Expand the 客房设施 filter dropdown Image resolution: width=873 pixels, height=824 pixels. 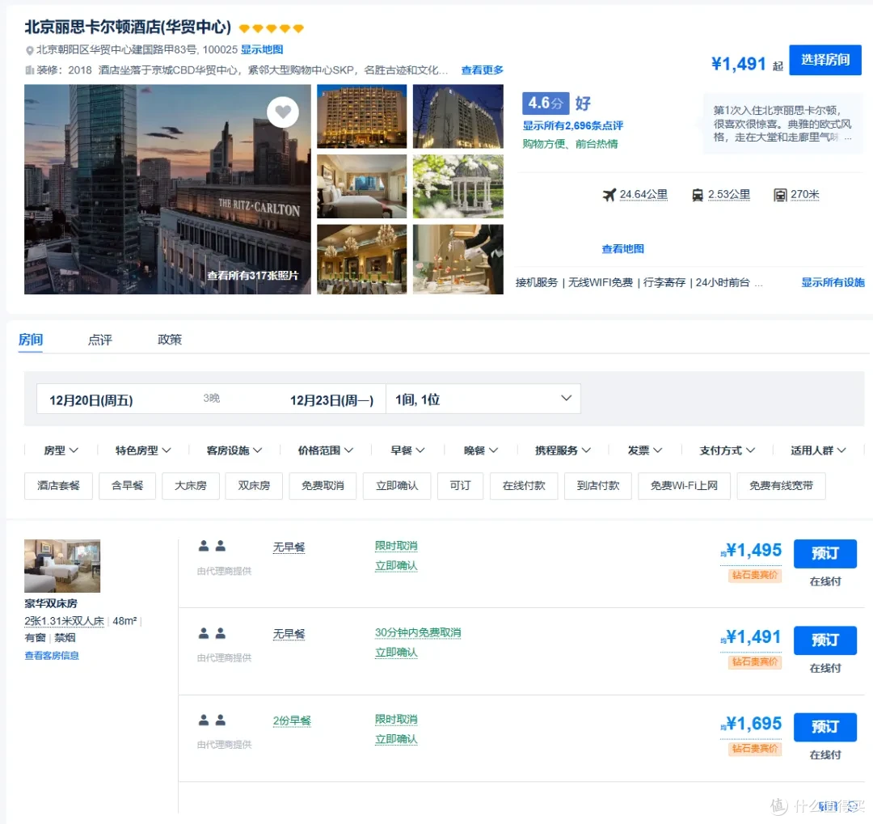point(234,450)
